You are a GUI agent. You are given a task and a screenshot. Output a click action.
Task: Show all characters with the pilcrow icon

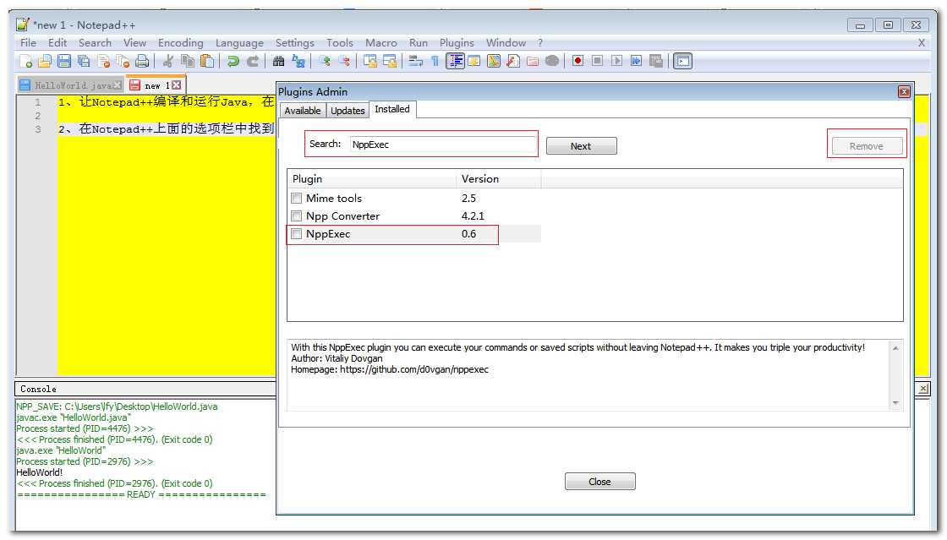[x=435, y=61]
